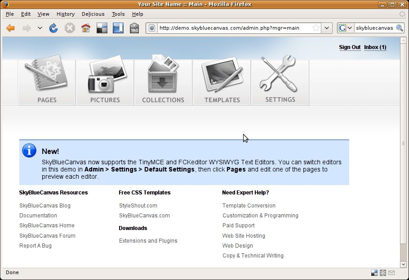Image resolution: width=409 pixels, height=280 pixels.
Task: Click the Web Site Hosting link
Action: [244, 235]
